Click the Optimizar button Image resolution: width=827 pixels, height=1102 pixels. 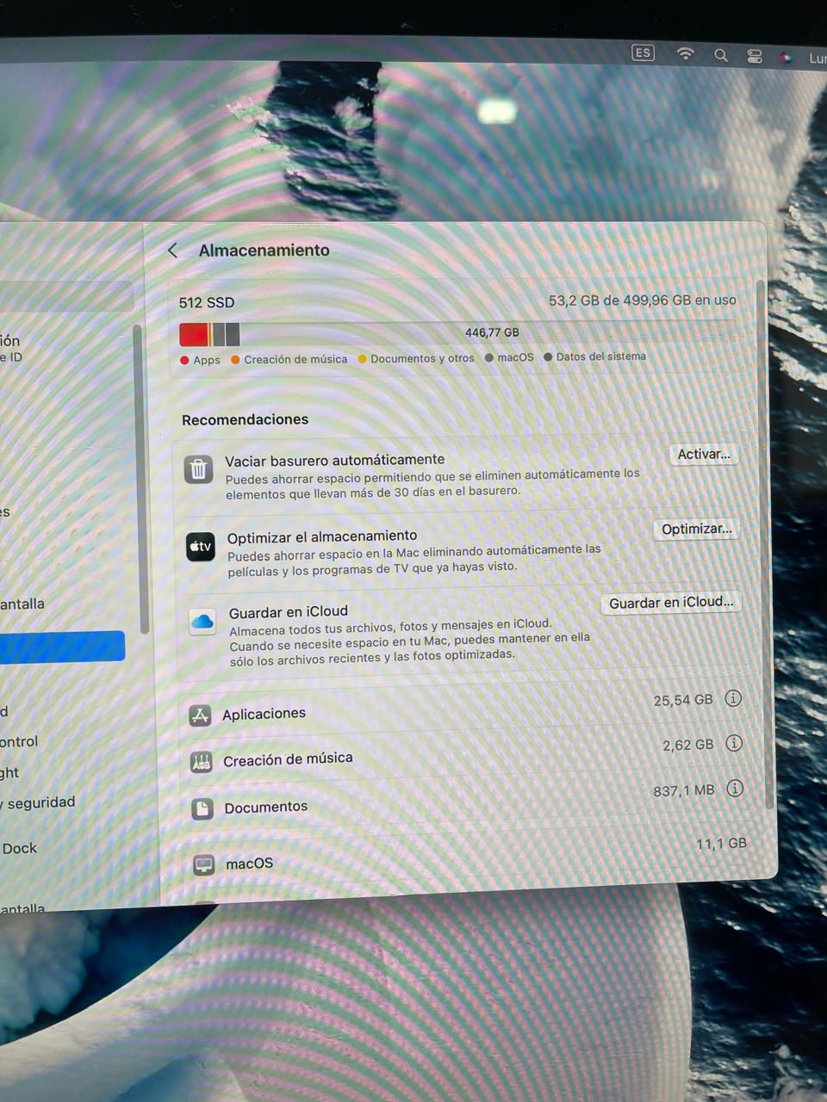(x=696, y=529)
